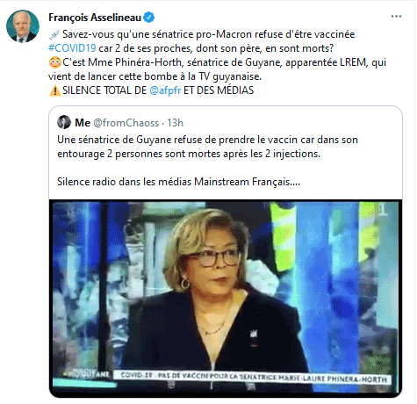Open François Asselineau's profile avatar

coord(23,26)
